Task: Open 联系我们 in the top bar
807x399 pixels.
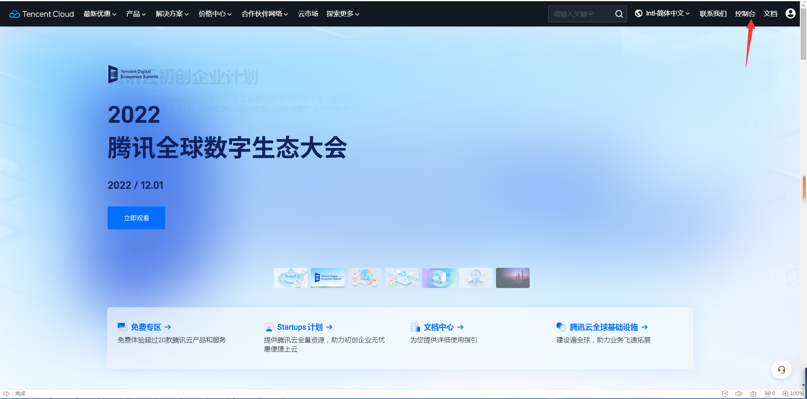Action: point(713,14)
